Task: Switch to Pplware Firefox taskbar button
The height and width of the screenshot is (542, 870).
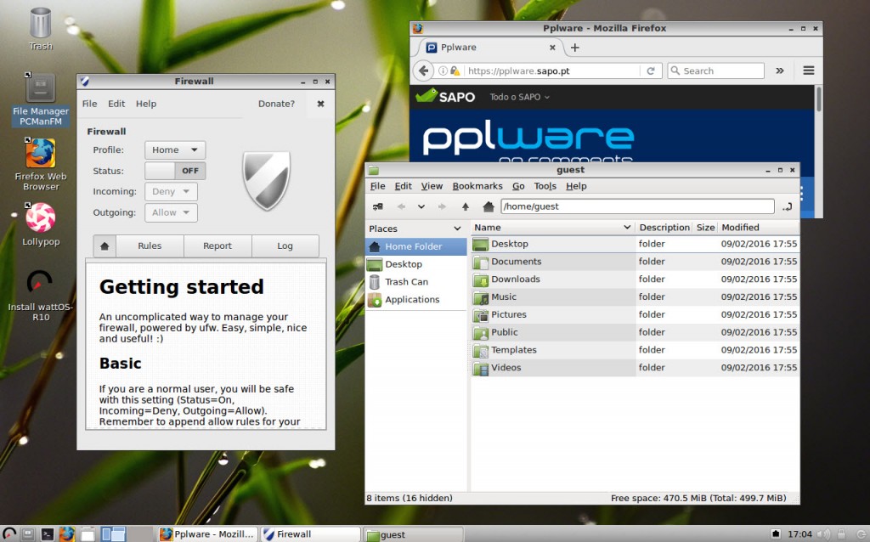Action: pyautogui.click(x=207, y=534)
